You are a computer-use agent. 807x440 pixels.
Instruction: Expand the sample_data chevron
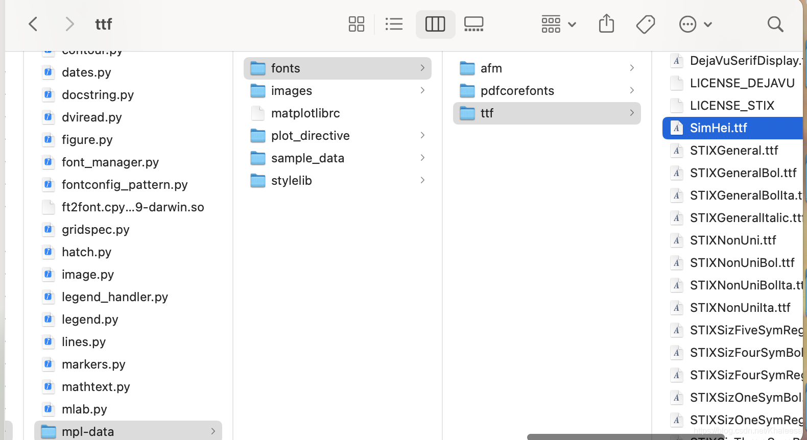click(422, 158)
